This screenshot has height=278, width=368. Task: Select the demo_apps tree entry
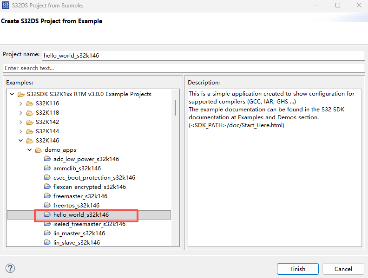point(60,150)
